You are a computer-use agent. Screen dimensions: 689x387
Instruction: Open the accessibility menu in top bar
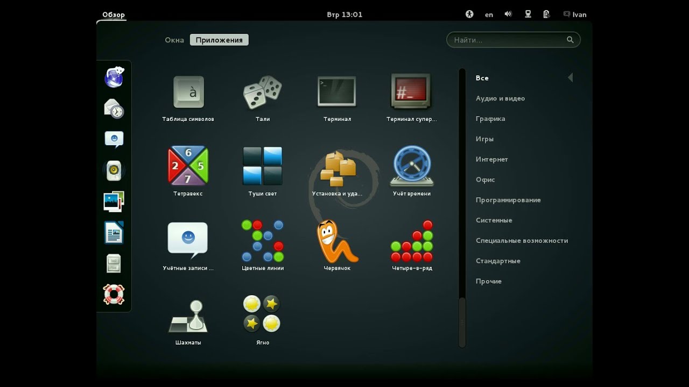coord(469,15)
